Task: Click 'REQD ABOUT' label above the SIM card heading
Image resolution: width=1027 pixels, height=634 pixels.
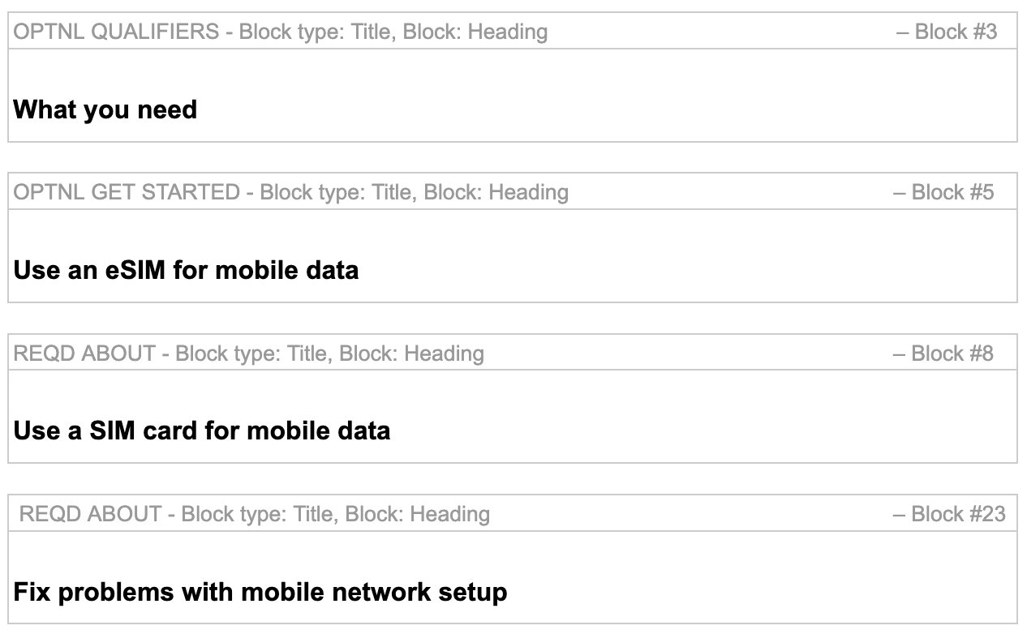Action: click(84, 353)
